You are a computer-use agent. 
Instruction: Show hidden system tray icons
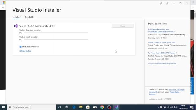point(158,107)
